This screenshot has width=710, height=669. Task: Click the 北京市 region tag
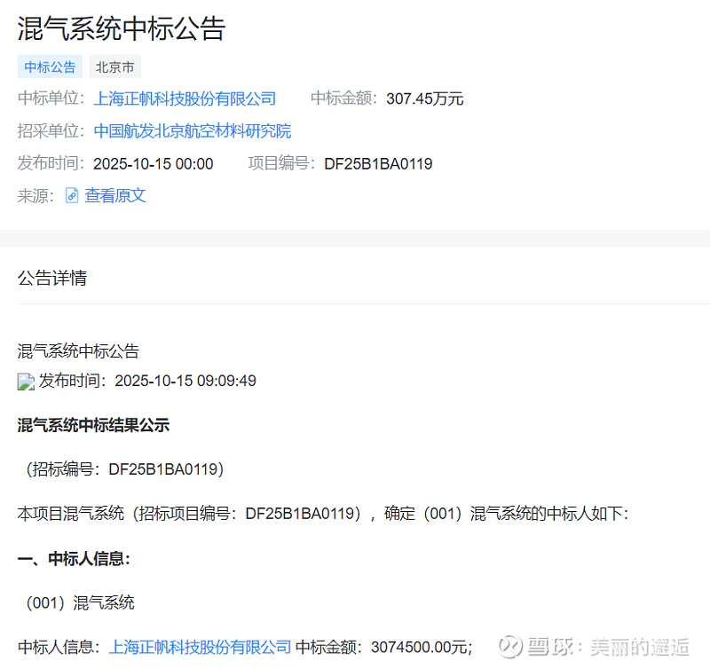tap(115, 67)
